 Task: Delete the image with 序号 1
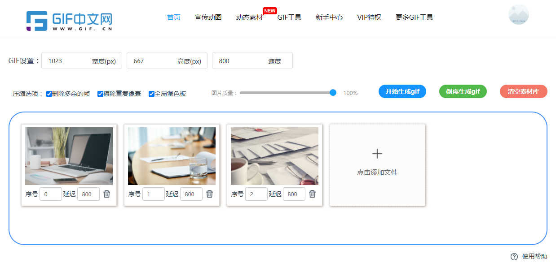(x=210, y=194)
